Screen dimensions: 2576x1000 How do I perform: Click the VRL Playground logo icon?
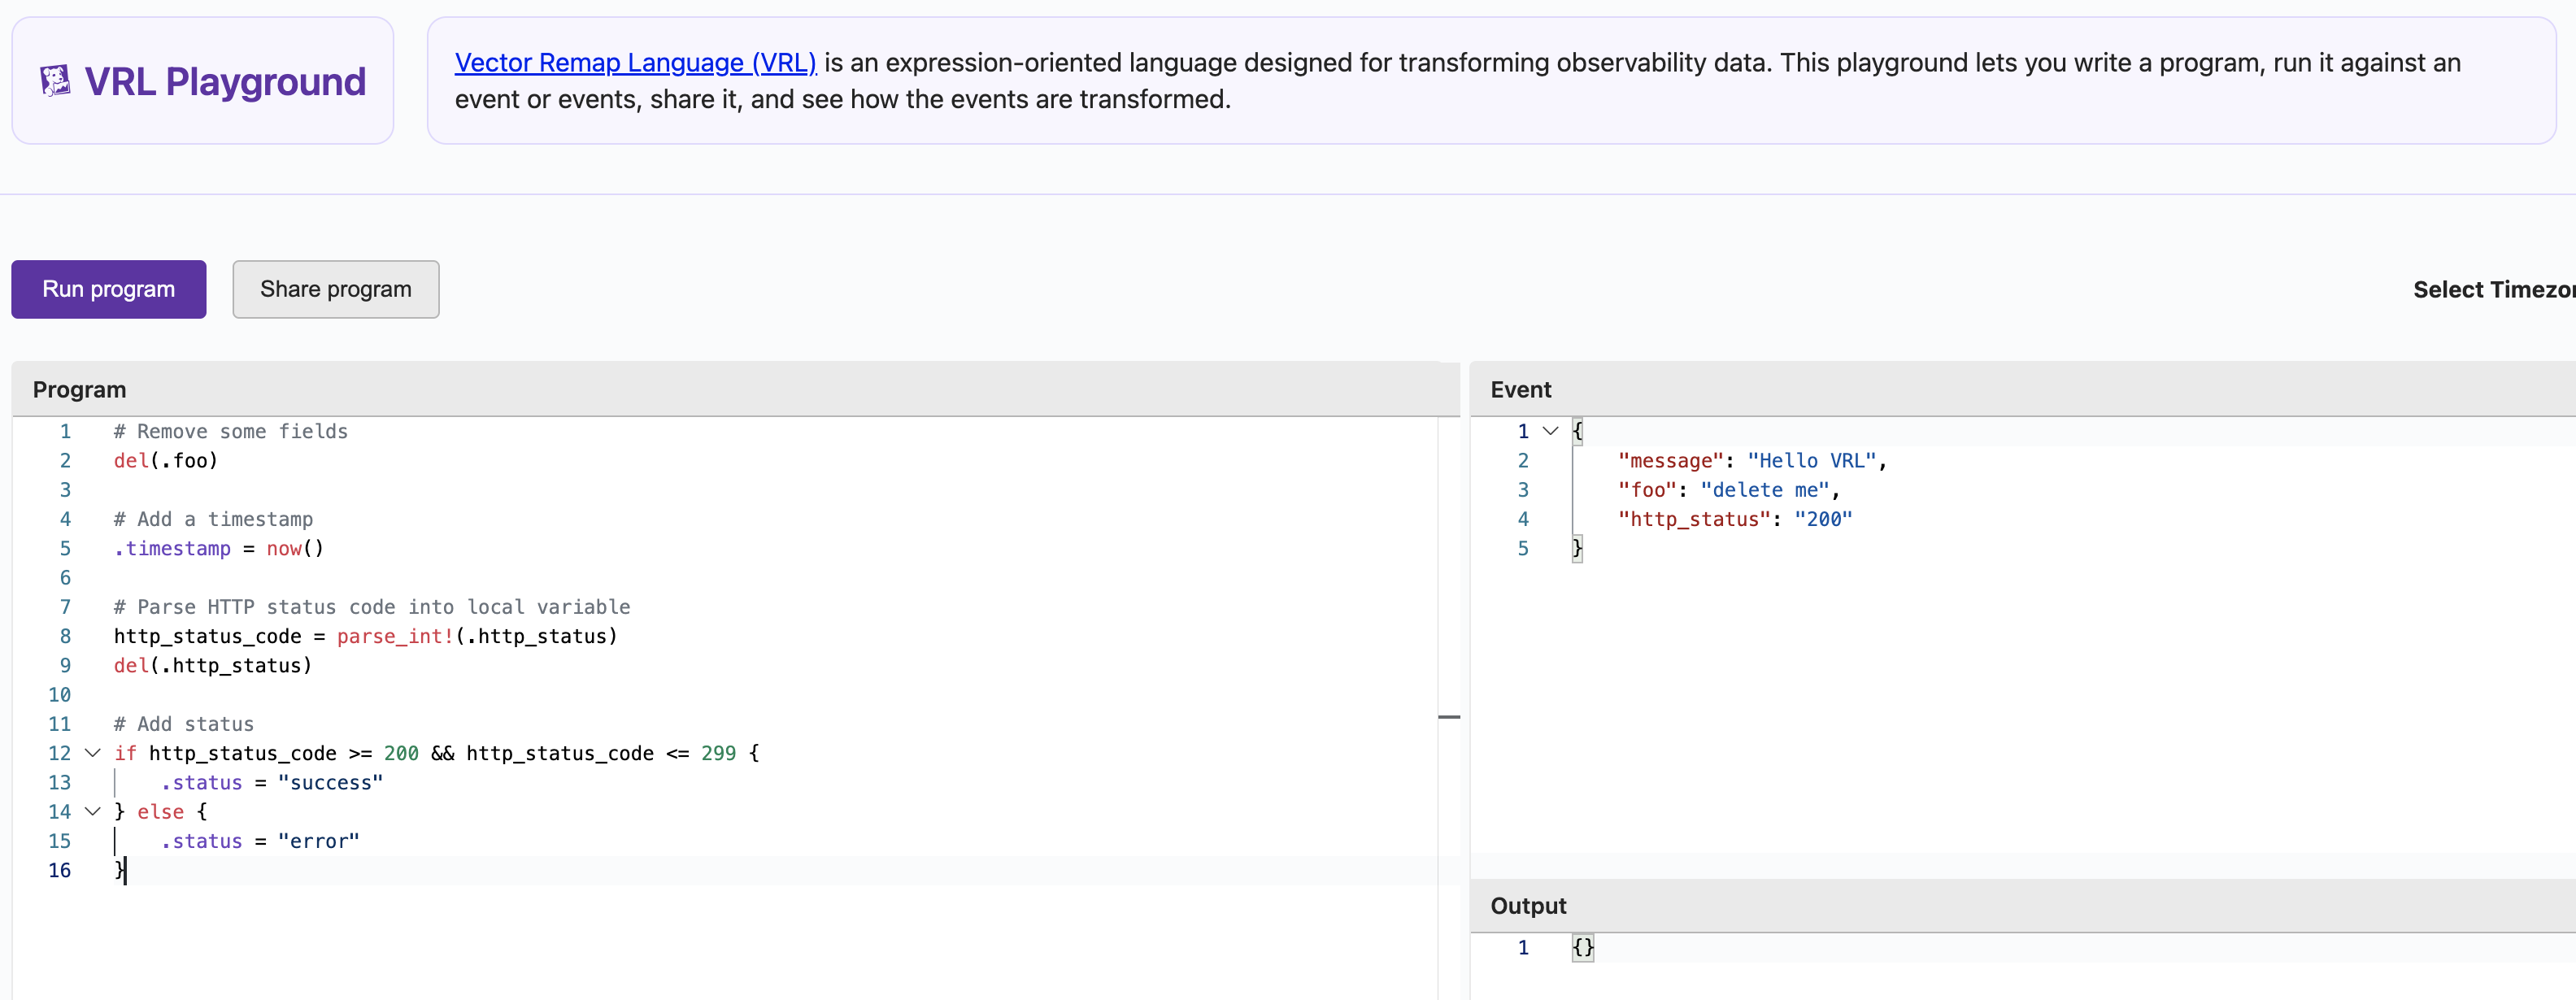55,81
